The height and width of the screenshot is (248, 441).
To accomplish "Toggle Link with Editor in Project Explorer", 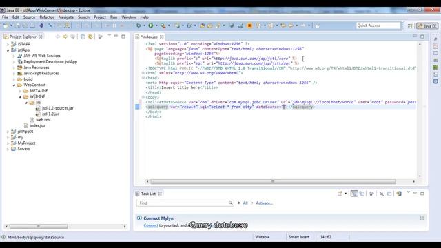I will (x=90, y=37).
